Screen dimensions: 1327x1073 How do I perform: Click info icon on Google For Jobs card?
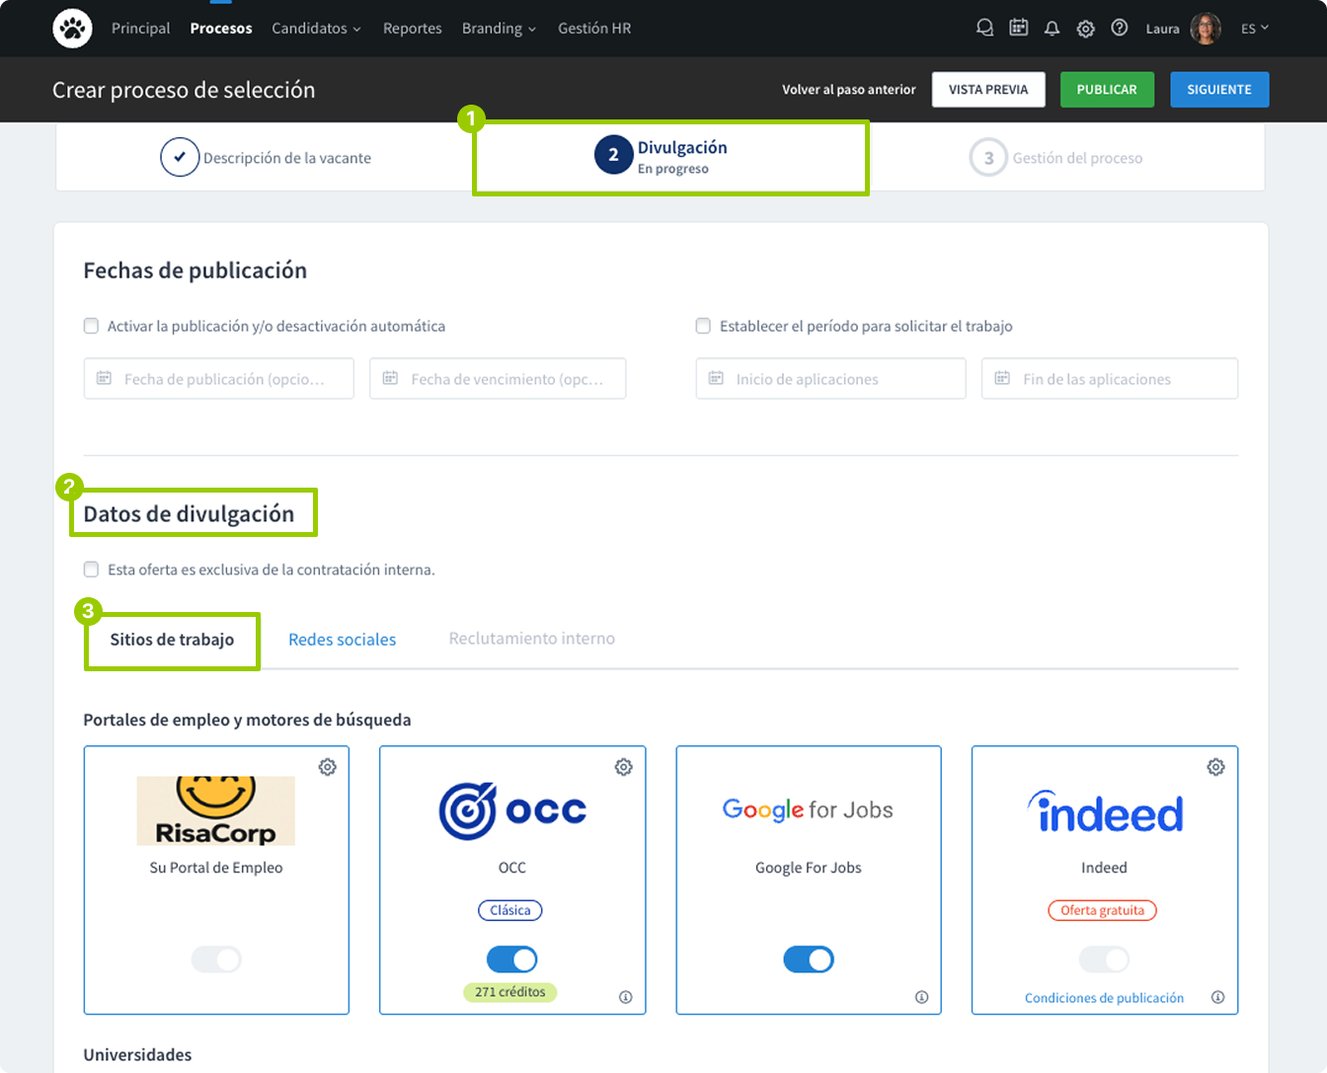(x=921, y=997)
